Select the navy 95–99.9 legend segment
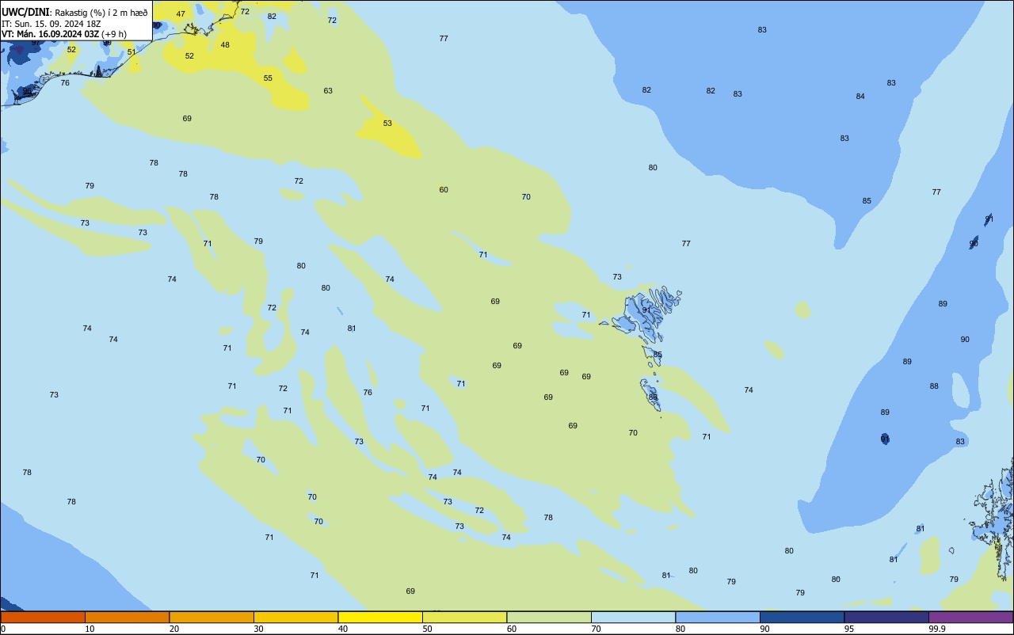Viewport: 1014px width, 635px height. (x=886, y=617)
